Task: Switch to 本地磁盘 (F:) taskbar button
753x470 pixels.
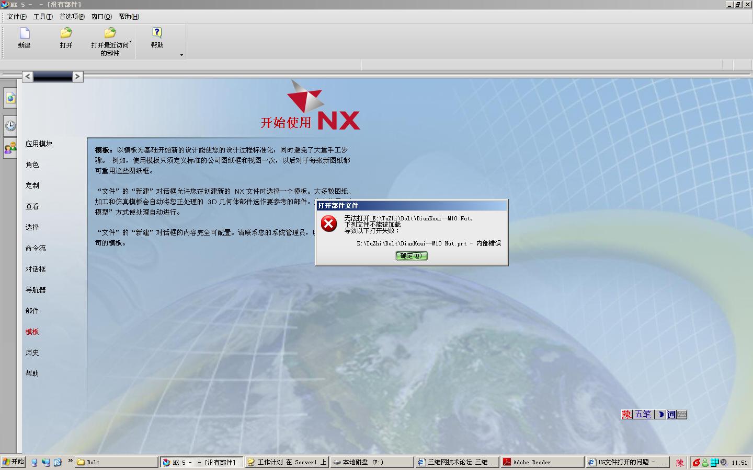Action: coord(372,462)
